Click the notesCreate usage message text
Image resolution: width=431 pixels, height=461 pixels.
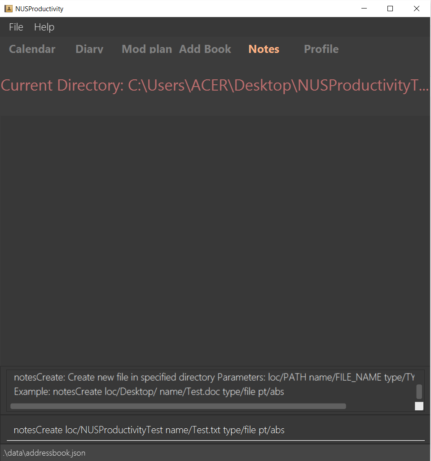[214, 377]
